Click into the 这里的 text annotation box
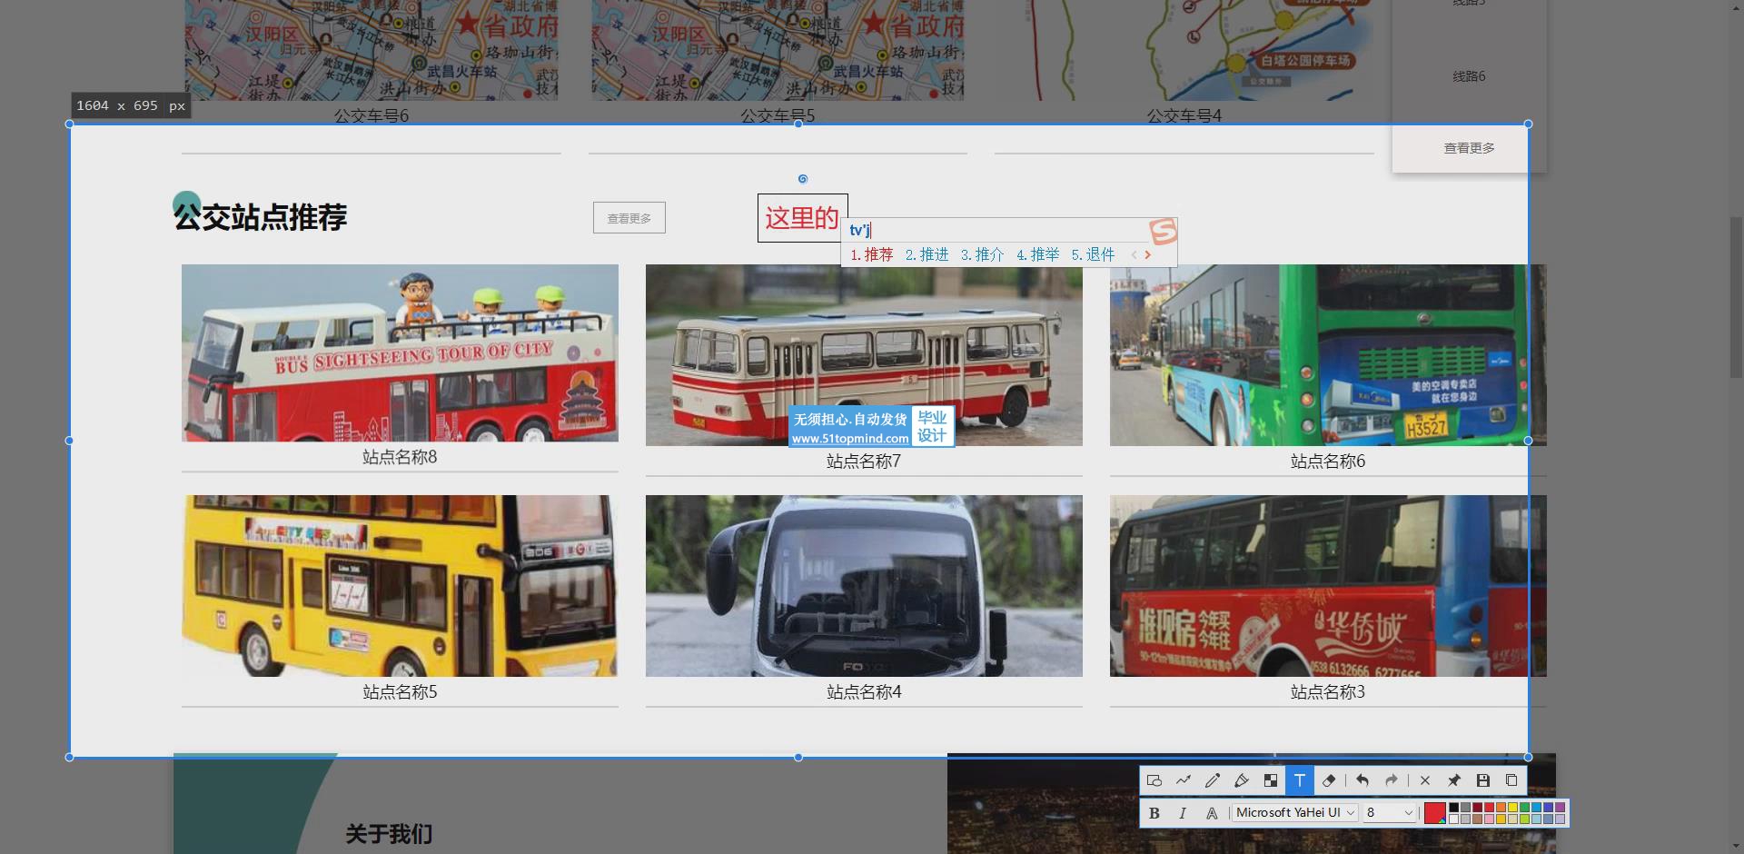 (x=803, y=218)
